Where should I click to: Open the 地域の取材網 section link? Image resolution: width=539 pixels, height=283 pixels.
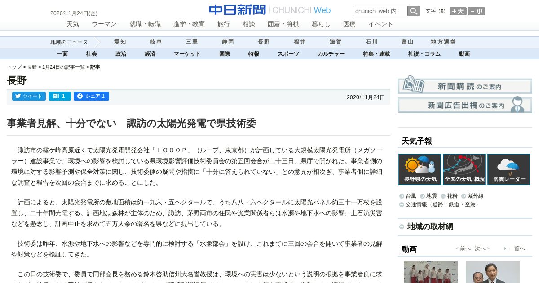[430, 226]
